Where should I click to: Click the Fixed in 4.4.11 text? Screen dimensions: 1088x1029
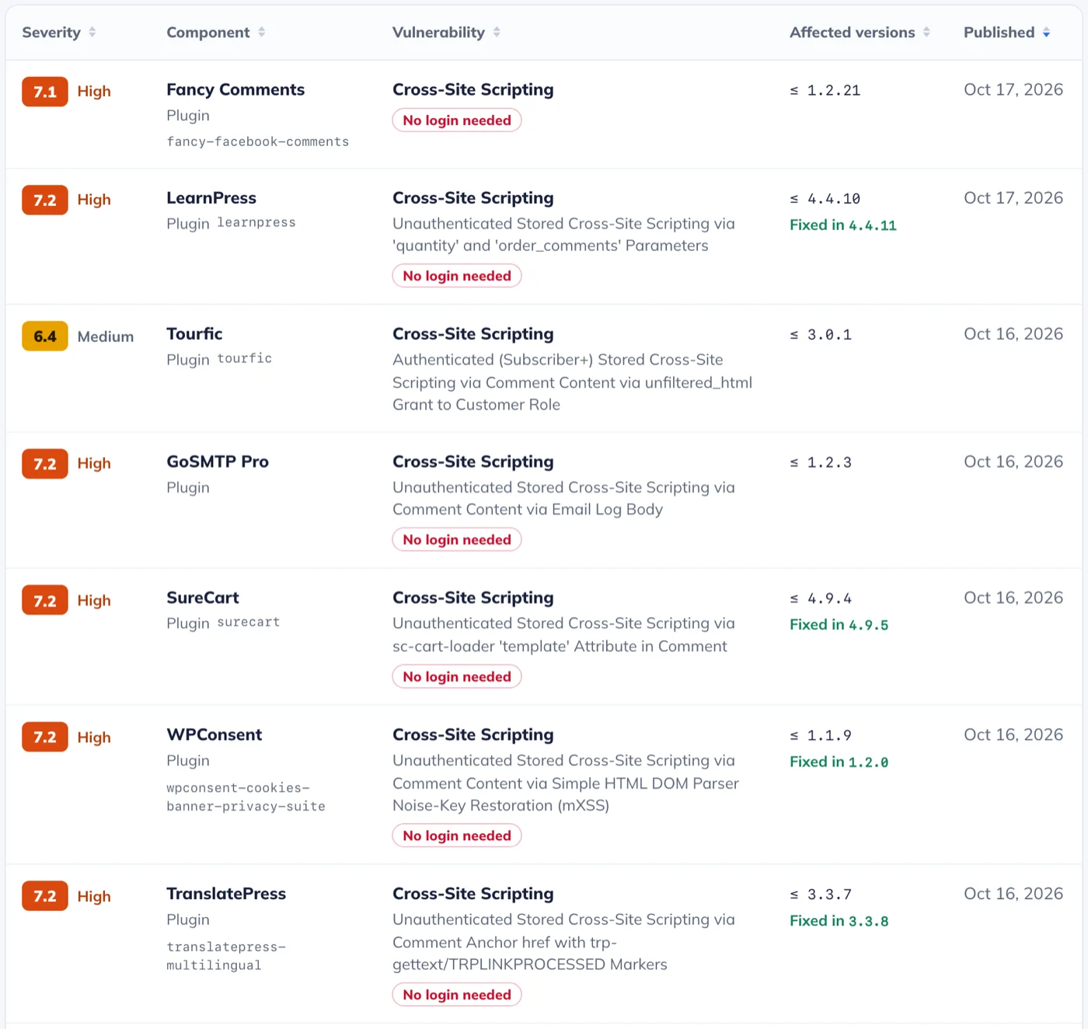click(x=843, y=225)
